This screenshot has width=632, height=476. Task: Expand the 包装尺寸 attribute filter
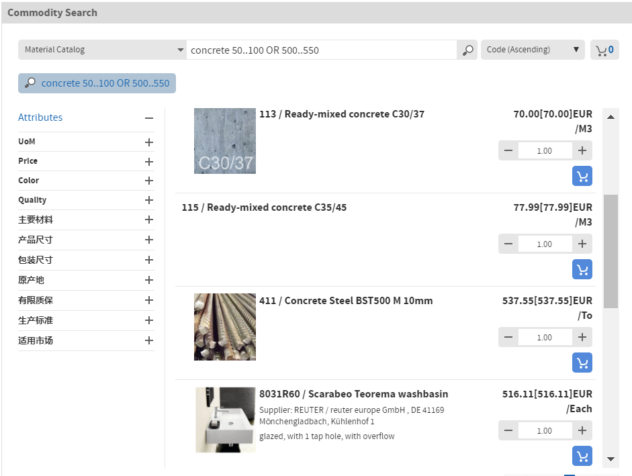point(148,260)
